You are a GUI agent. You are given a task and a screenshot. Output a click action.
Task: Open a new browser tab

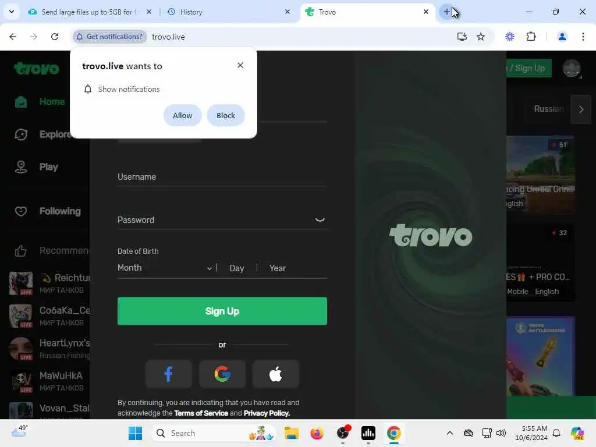coord(447,12)
